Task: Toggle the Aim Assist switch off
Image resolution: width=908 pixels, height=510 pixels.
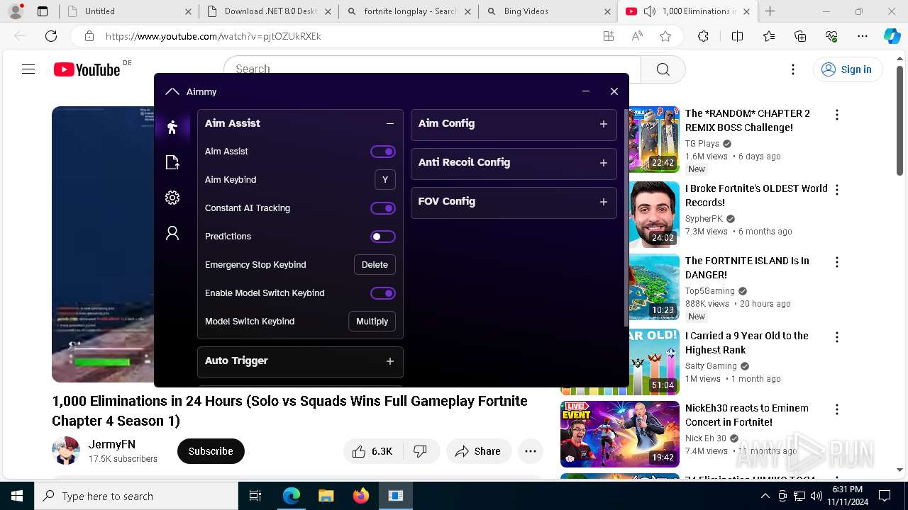Action: 383,152
